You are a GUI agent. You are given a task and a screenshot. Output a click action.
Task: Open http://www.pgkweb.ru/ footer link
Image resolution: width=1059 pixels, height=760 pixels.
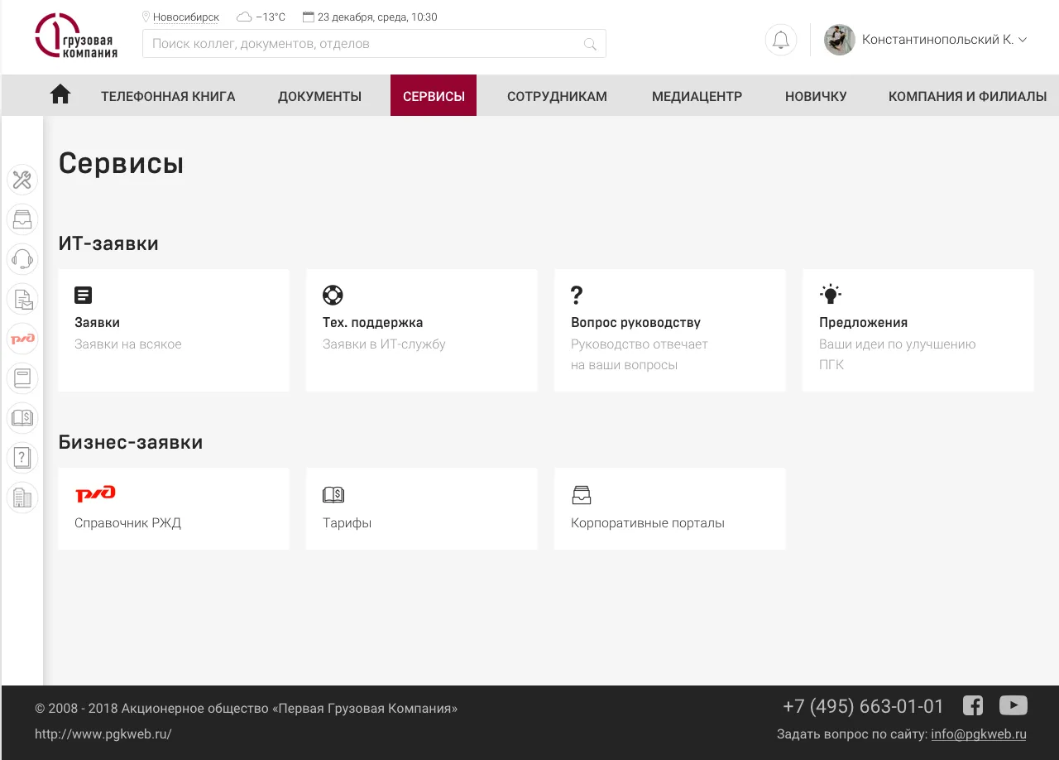coord(103,734)
